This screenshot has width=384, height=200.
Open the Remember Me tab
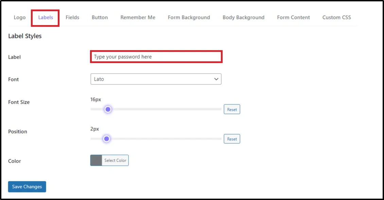[138, 17]
